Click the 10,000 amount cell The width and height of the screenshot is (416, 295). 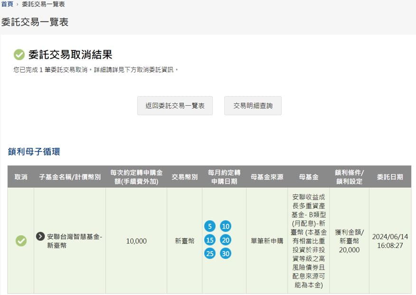pos(136,241)
